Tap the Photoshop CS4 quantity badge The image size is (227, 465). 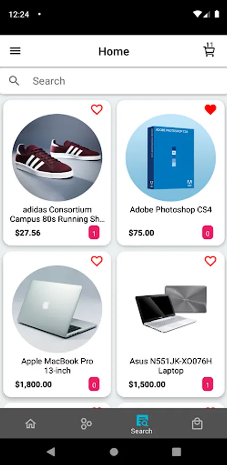pos(208,233)
